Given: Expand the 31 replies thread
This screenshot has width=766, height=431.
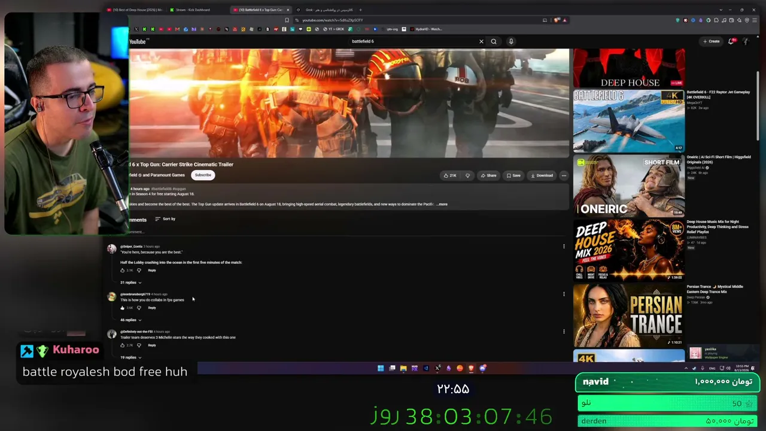Looking at the screenshot, I should click(x=130, y=283).
